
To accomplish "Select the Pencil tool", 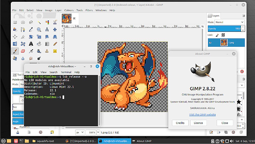I will coord(55,44).
